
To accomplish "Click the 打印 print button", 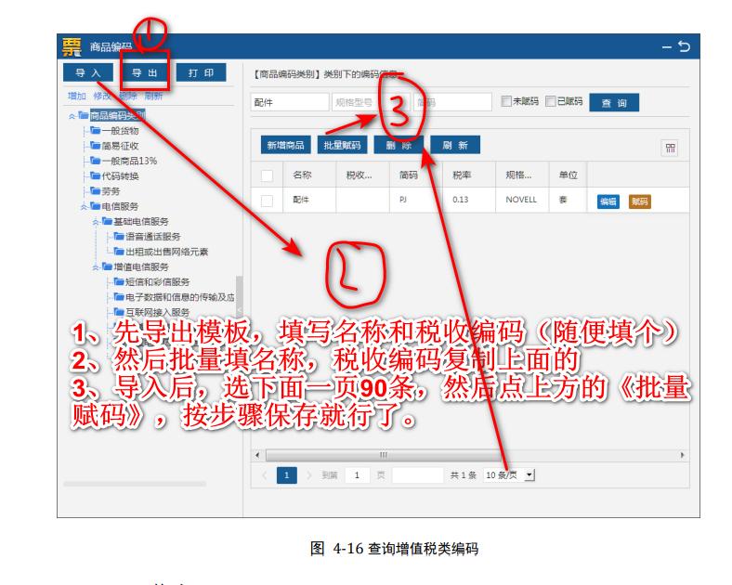I will (x=202, y=72).
